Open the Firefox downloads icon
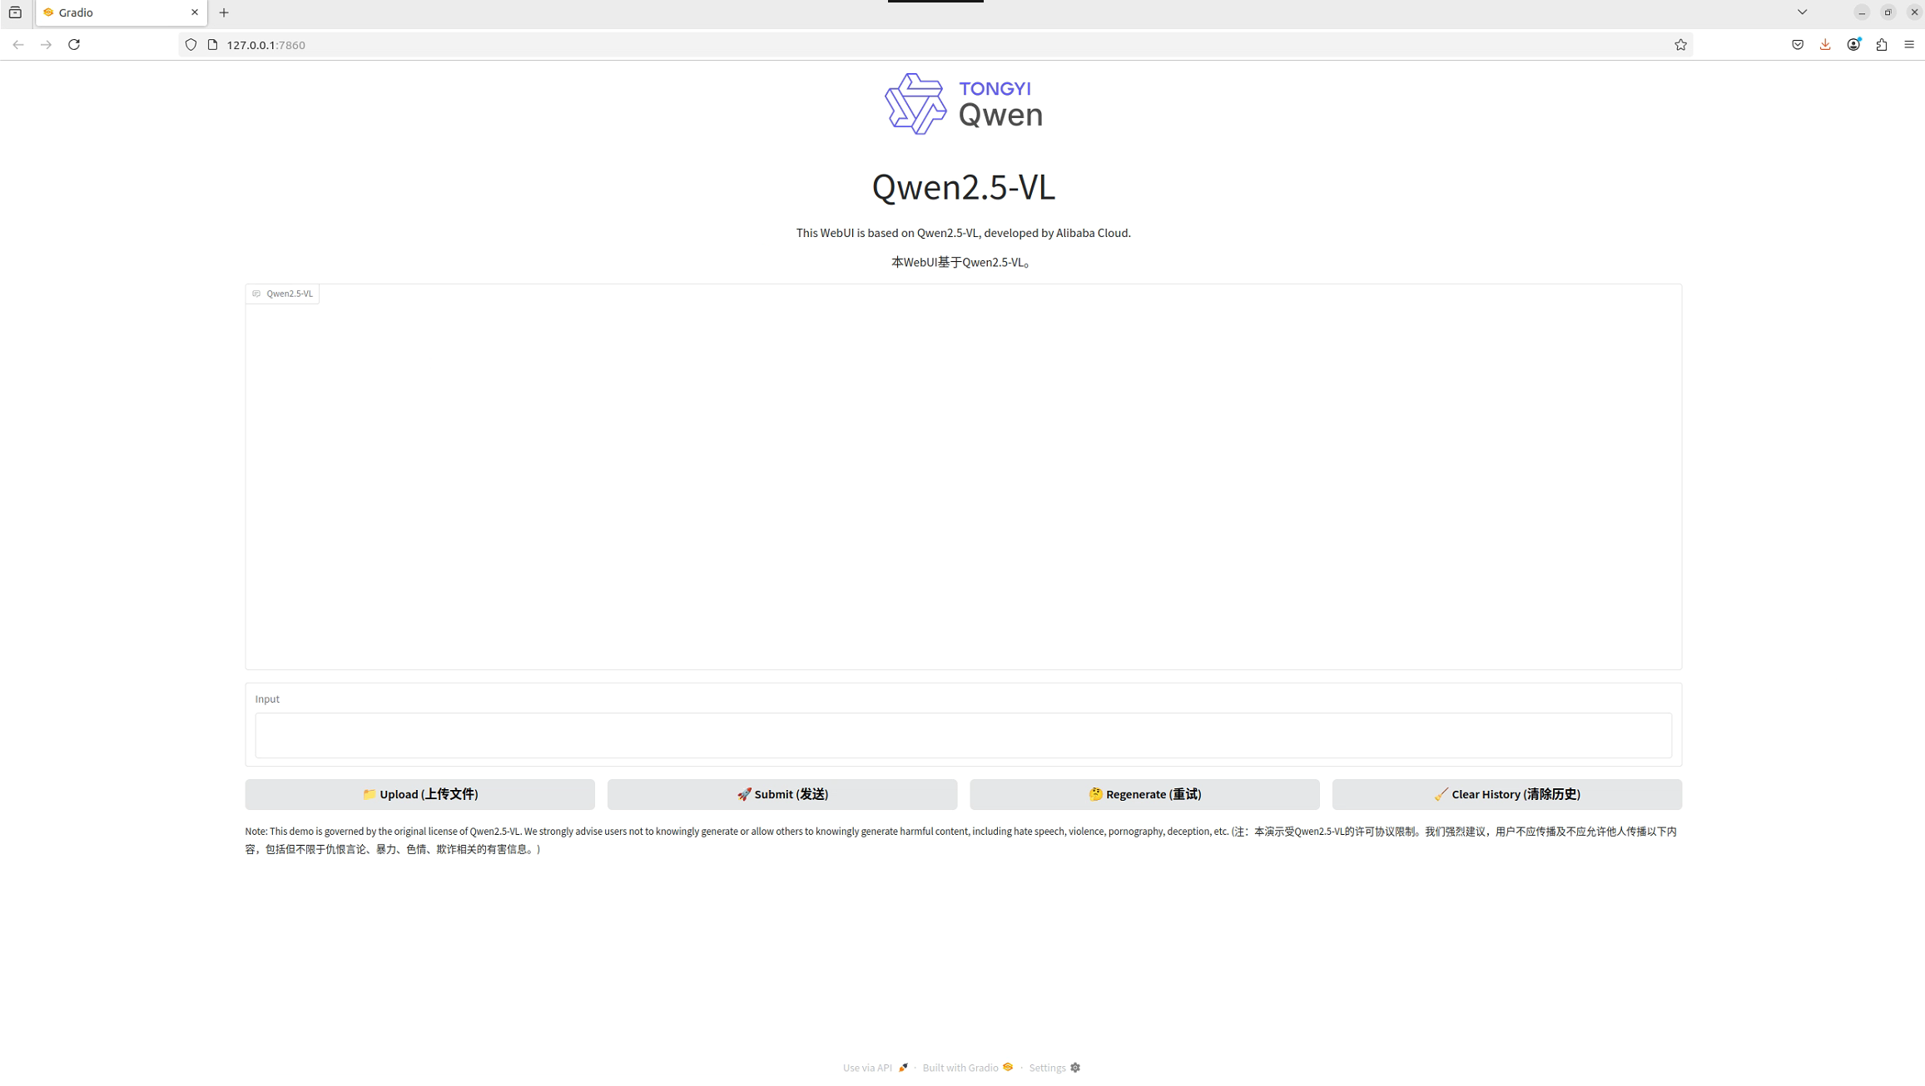This screenshot has width=1925, height=1086. [x=1825, y=45]
